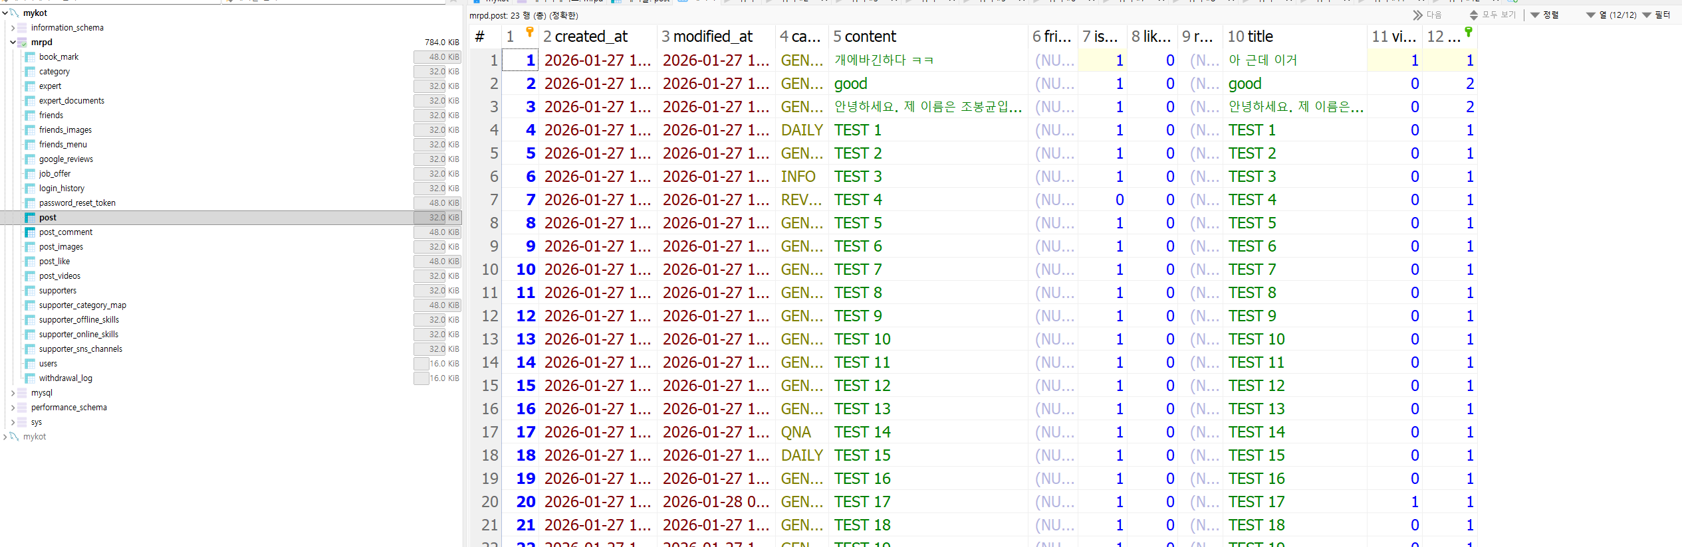Collapse the mrpd database node
Viewport: 1682px width, 547px height.
[13, 42]
